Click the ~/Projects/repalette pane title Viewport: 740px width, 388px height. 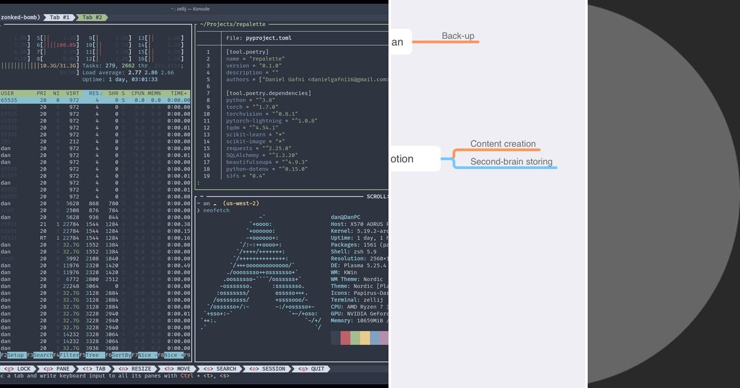point(231,25)
